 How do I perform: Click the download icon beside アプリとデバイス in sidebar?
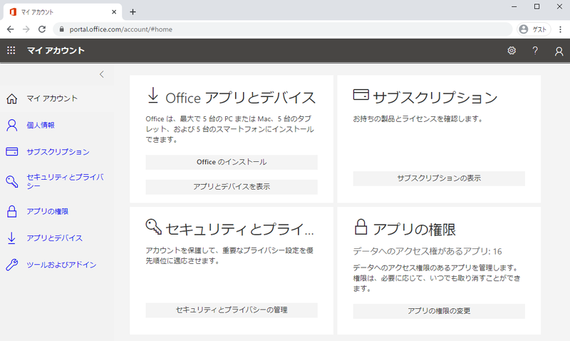click(11, 238)
